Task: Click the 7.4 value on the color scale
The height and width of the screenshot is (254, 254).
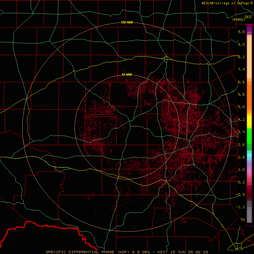Action: tap(241, 69)
